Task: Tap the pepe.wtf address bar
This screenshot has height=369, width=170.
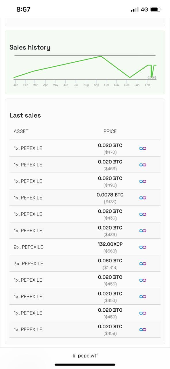Action: (x=85, y=356)
